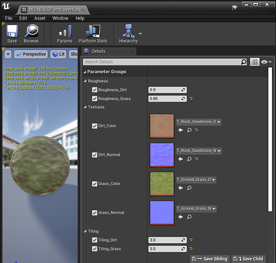Disable the Dirt_Normal parameter override
276x263 pixels.
[95, 155]
